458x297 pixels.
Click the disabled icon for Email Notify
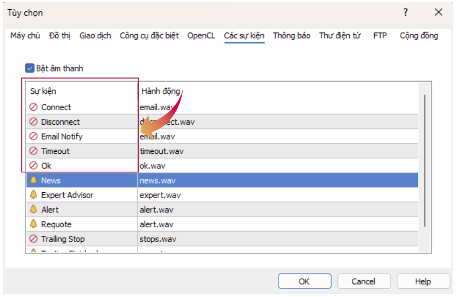point(34,137)
